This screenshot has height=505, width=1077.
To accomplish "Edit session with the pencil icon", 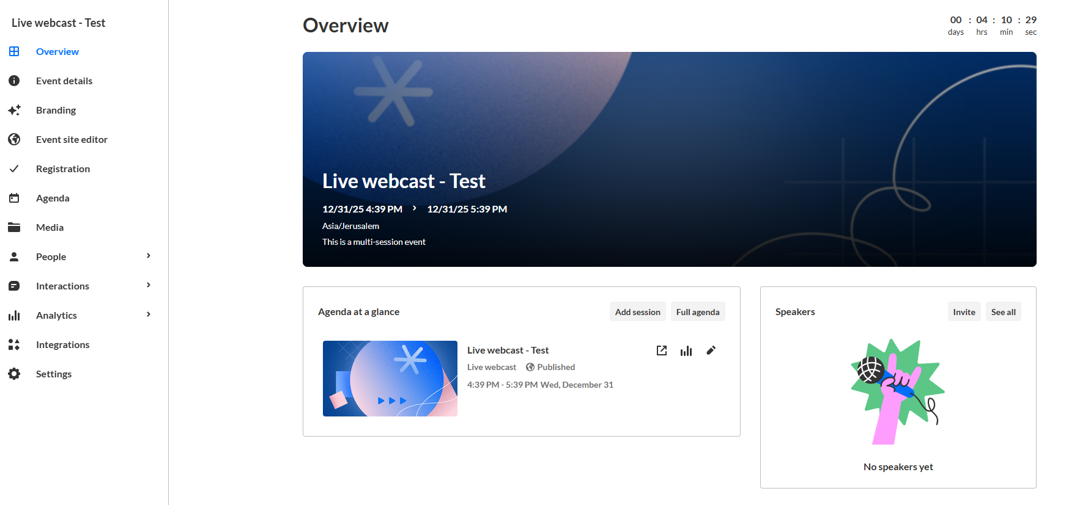I will coord(711,351).
